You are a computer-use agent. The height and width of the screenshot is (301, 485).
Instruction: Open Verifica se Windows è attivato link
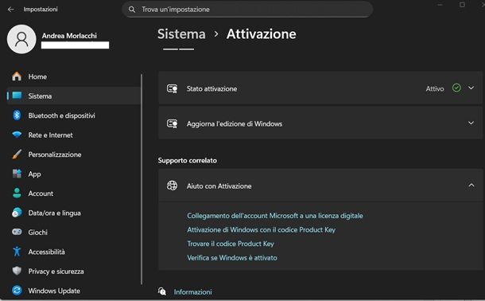[x=232, y=257]
